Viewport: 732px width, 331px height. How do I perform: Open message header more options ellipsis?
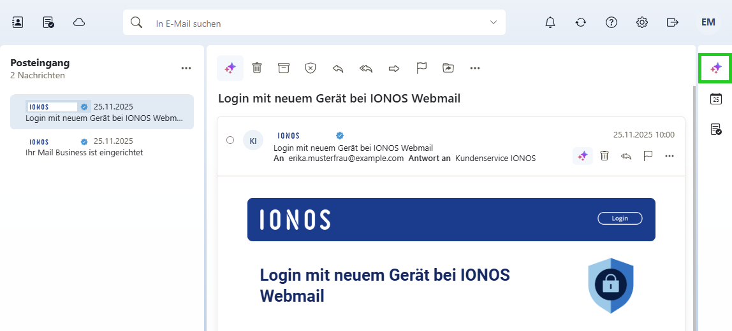point(670,156)
